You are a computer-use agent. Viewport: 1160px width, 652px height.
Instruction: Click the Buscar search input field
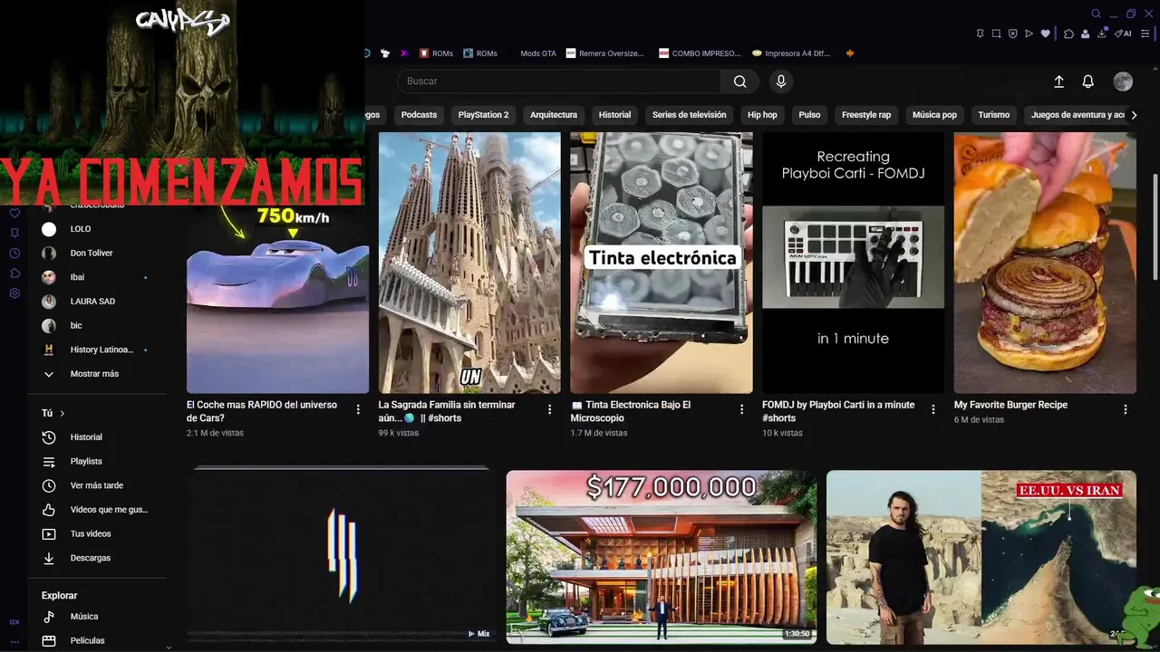(559, 81)
